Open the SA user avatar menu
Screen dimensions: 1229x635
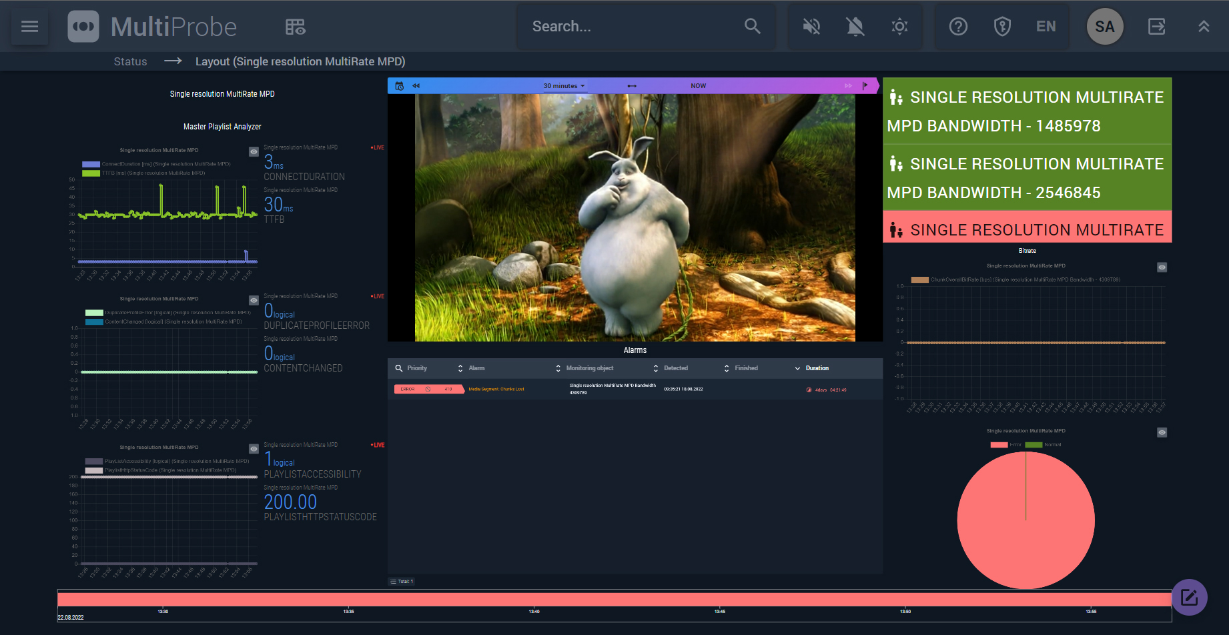tap(1105, 27)
